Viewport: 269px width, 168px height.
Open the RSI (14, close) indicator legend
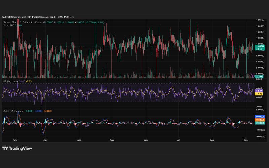pyautogui.click(x=11, y=81)
